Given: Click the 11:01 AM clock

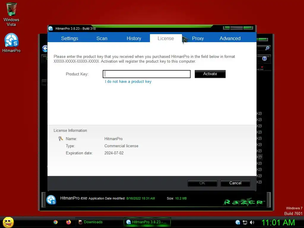Looking at the screenshot, I should [278, 222].
